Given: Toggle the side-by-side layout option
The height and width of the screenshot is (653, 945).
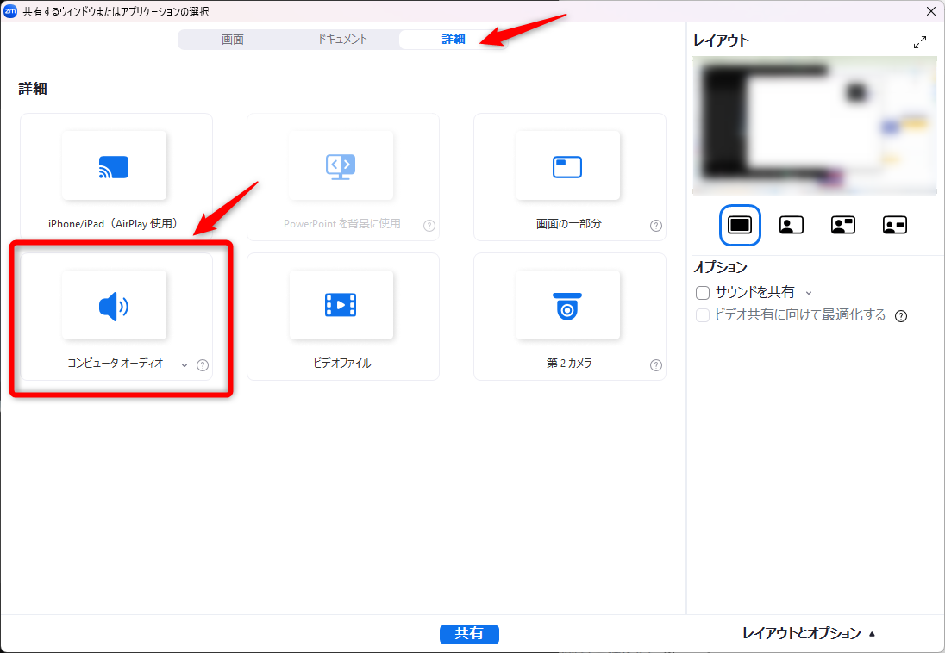Looking at the screenshot, I should click(x=842, y=224).
